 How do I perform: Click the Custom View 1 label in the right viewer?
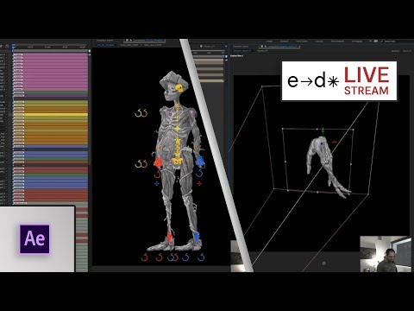click(x=237, y=56)
